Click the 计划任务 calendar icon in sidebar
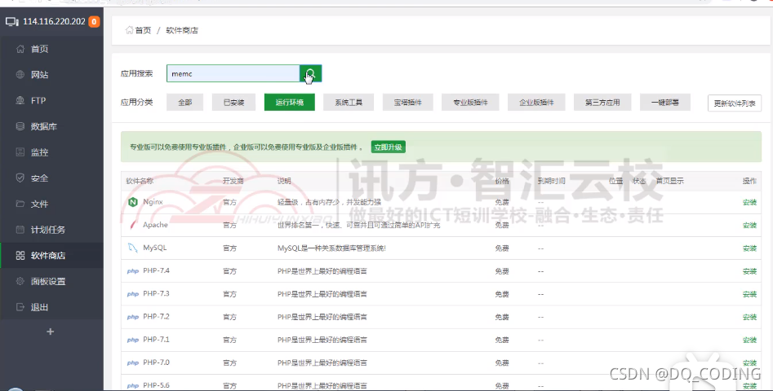This screenshot has width=773, height=391. tap(20, 230)
